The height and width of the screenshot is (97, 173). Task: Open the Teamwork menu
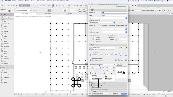click(x=56, y=1)
